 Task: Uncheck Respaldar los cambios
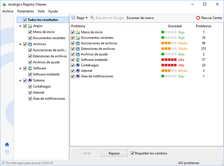coord(132,153)
